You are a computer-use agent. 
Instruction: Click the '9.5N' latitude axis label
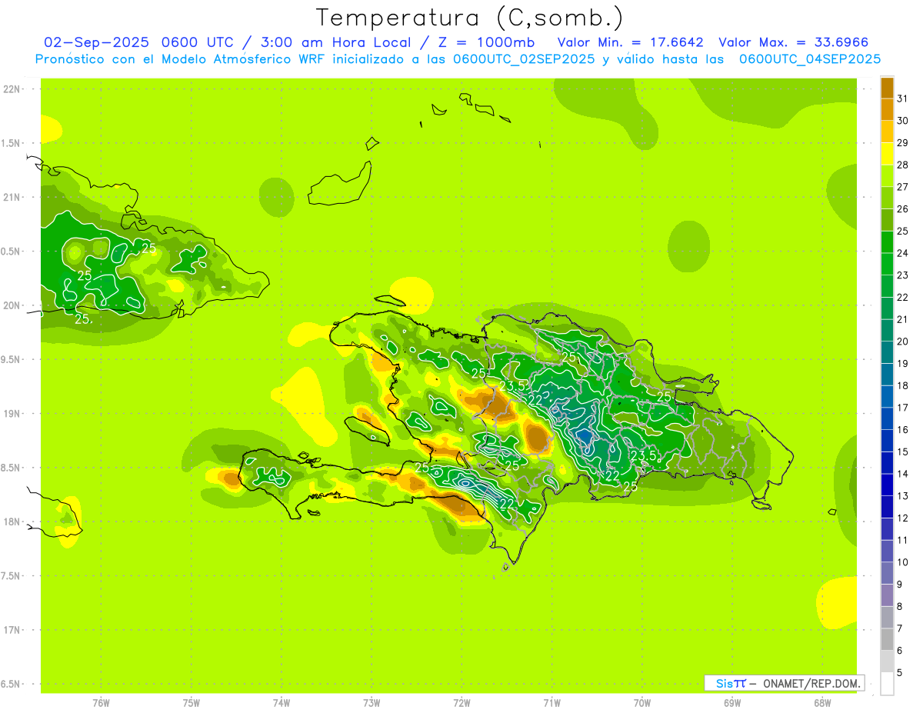[12, 360]
